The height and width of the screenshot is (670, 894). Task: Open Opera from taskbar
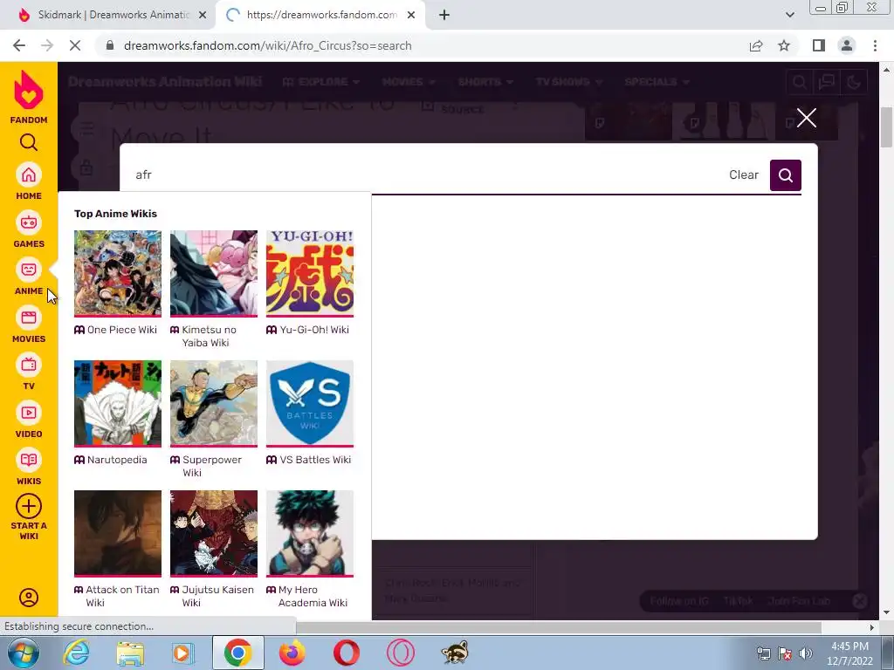pyautogui.click(x=346, y=653)
